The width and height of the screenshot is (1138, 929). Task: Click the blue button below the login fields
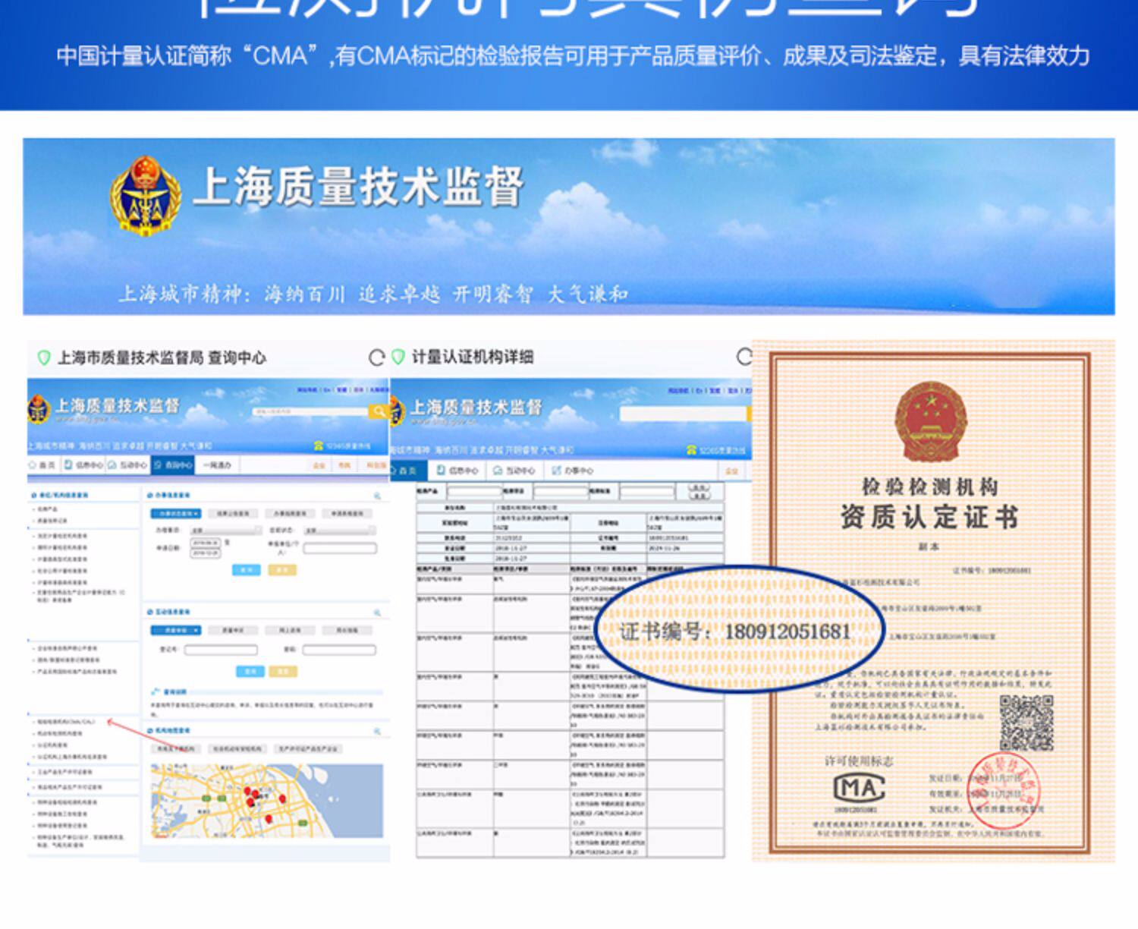tap(250, 671)
